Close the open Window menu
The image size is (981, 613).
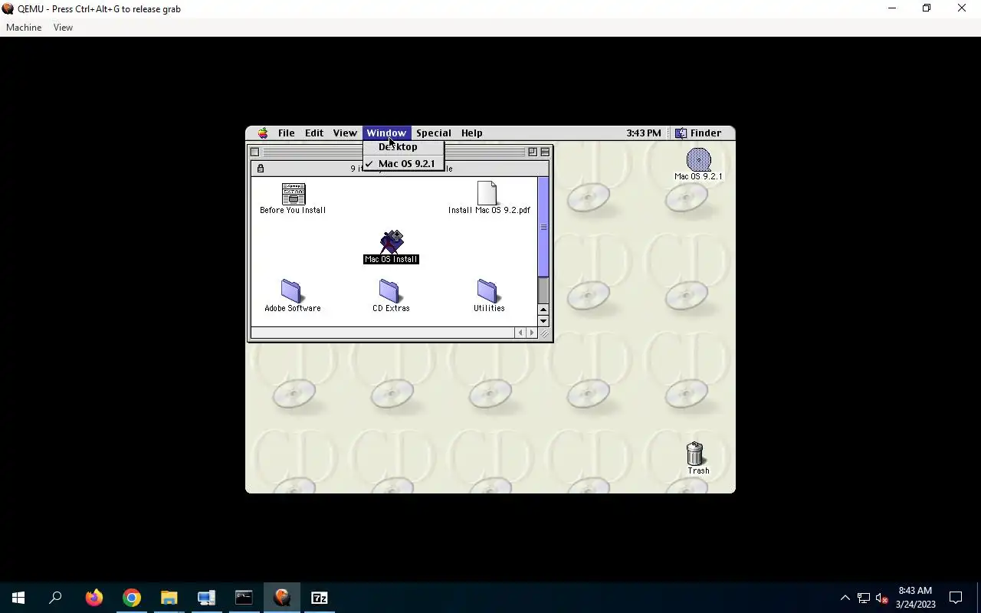point(386,133)
